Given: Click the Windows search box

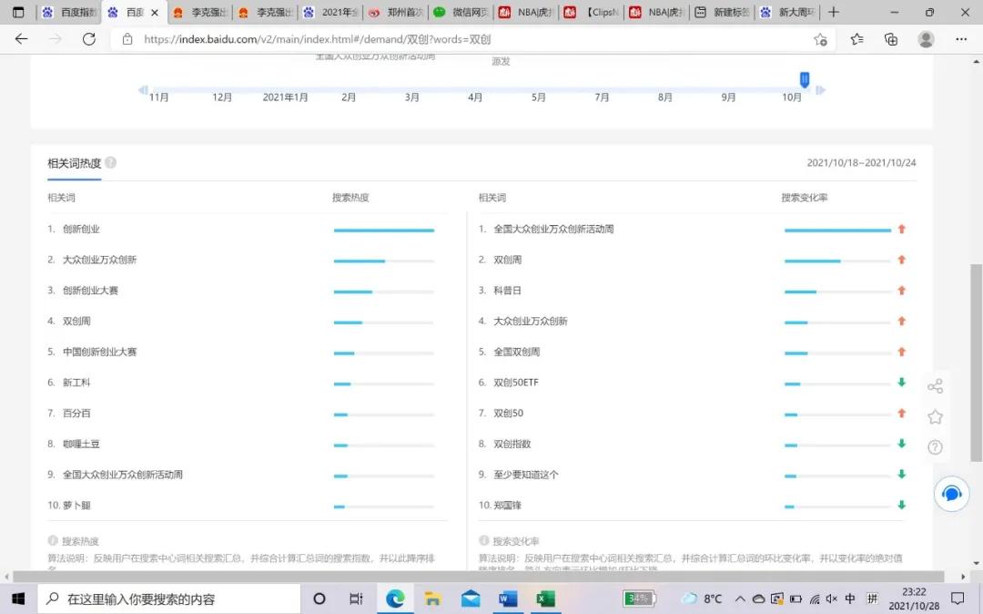Looking at the screenshot, I should pos(169,599).
